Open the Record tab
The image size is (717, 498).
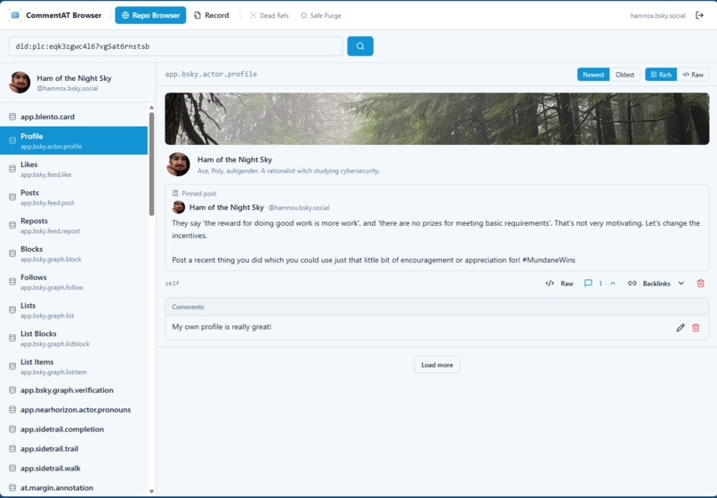pyautogui.click(x=211, y=15)
